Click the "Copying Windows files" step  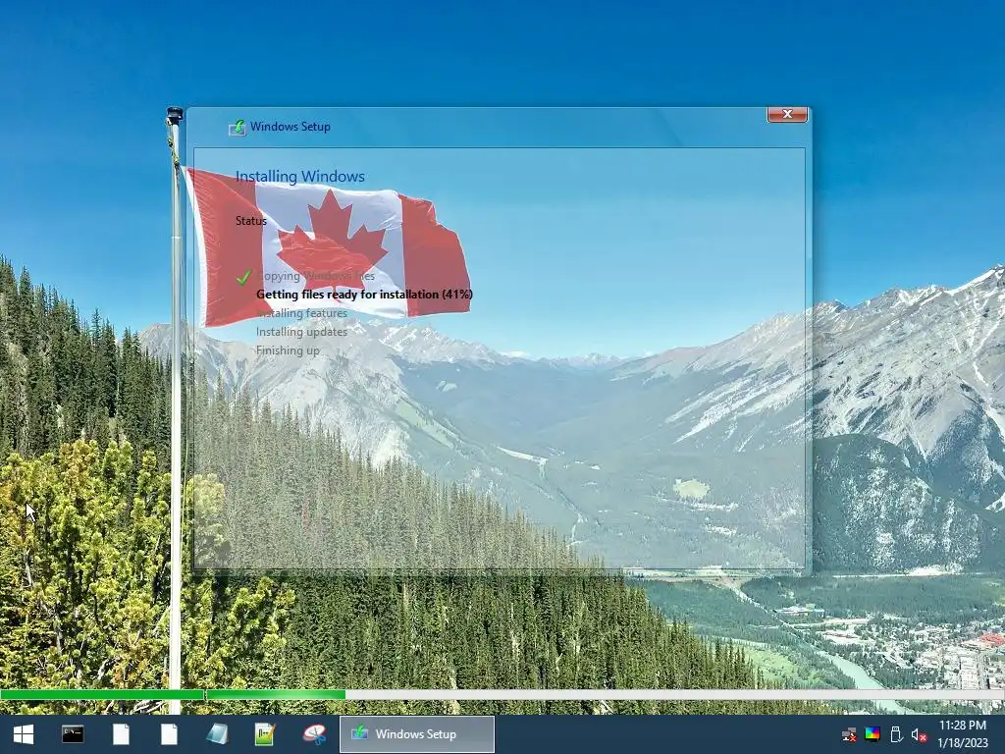click(x=315, y=276)
